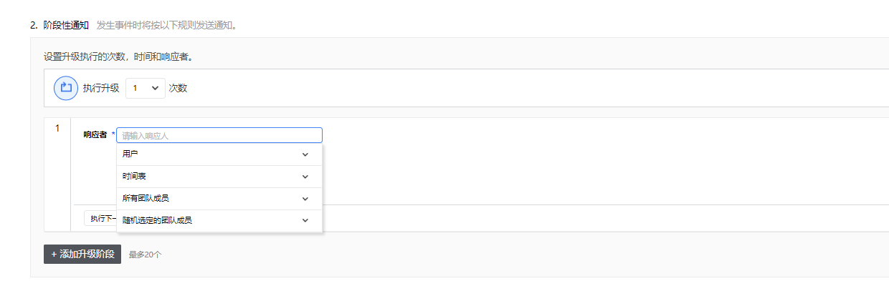Expand the 时间表 row chevron

point(305,177)
